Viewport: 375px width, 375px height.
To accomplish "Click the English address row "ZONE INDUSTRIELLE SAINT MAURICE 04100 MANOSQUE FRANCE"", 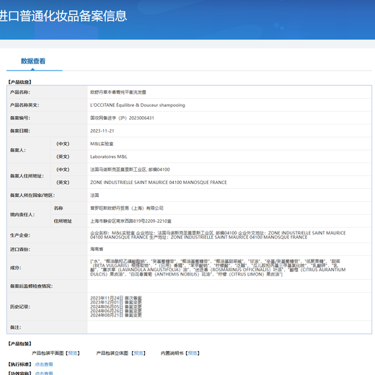I will (x=159, y=182).
